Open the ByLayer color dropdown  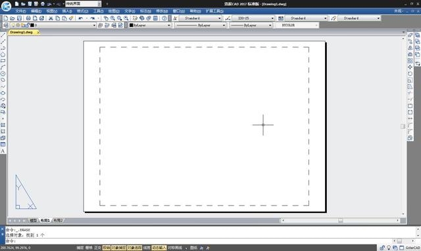150,25
